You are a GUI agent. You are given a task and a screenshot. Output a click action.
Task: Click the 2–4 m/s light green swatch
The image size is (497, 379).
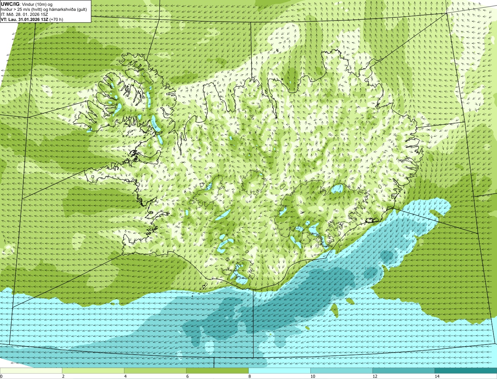pos(93,371)
